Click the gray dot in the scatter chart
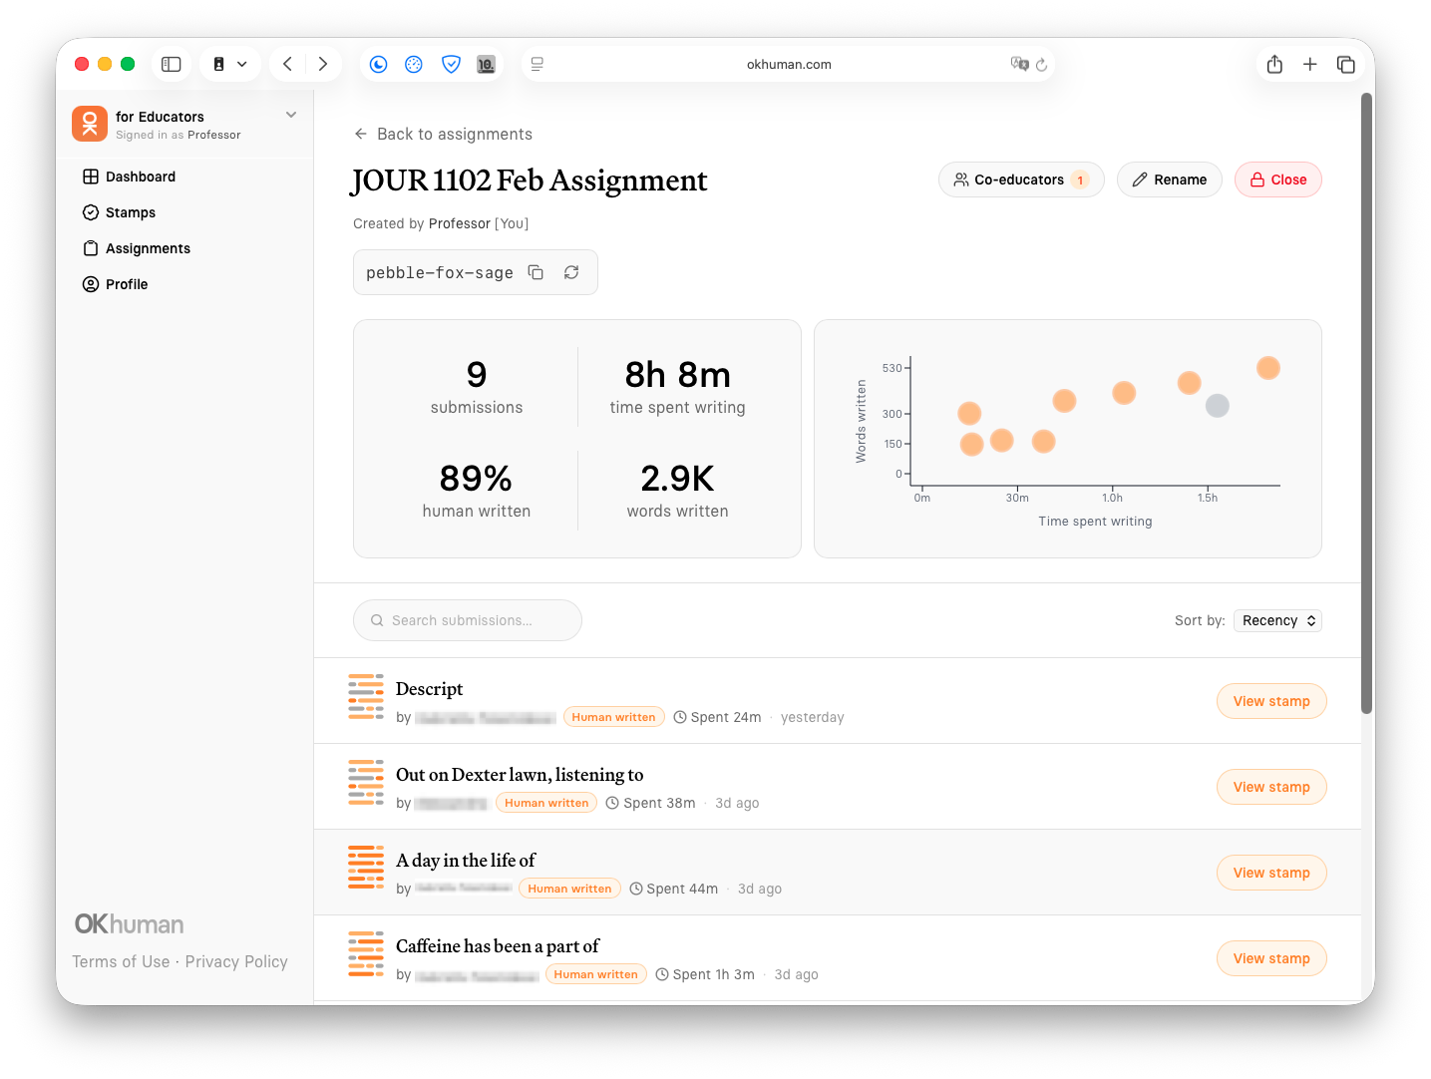 click(x=1217, y=406)
